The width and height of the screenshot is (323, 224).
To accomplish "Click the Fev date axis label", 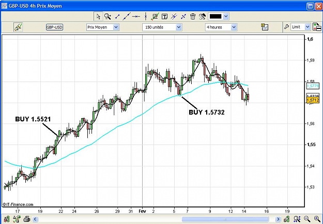I will coord(142,211).
